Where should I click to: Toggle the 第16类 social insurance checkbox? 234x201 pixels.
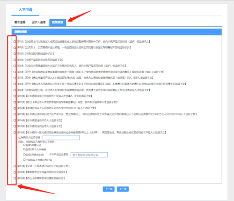click(15, 133)
